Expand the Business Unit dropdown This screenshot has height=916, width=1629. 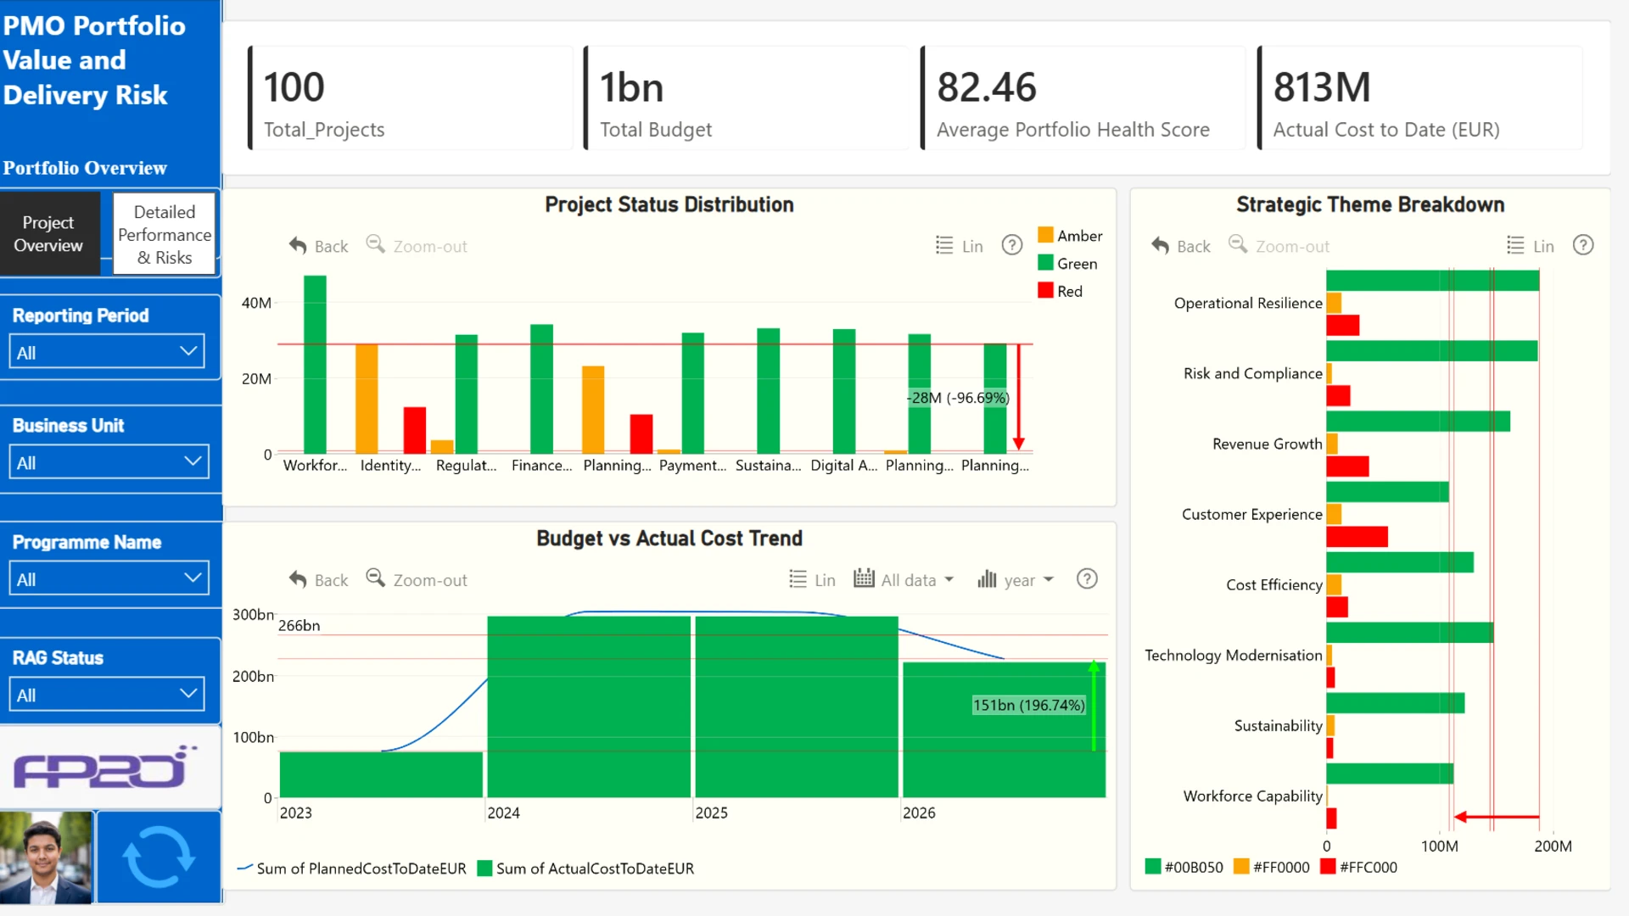pos(109,462)
